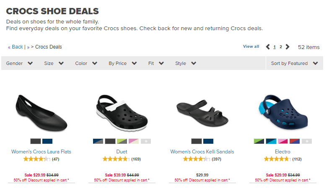Viewport: 329px width, 189px height.
Task: Choose lime green swatch for Electro clog
Action: 259,141
